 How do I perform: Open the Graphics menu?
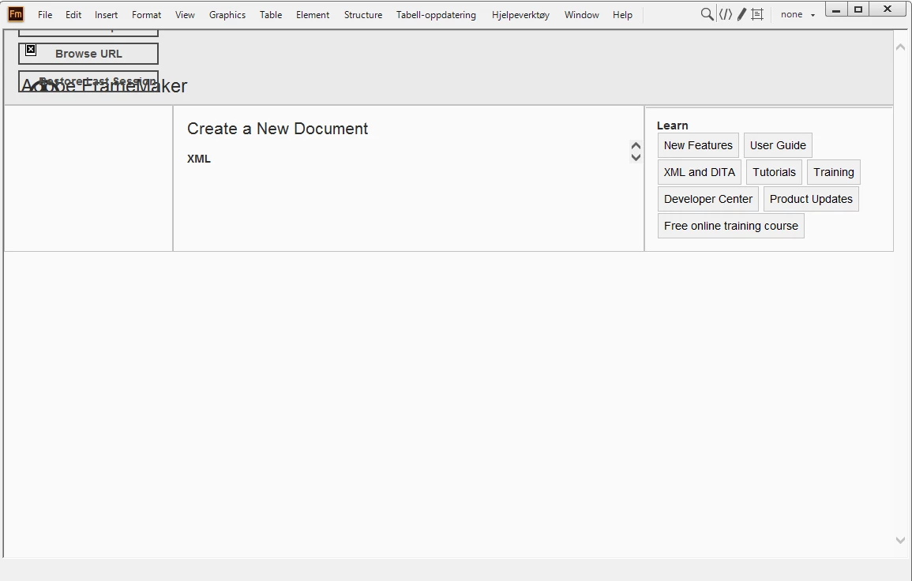pos(227,15)
